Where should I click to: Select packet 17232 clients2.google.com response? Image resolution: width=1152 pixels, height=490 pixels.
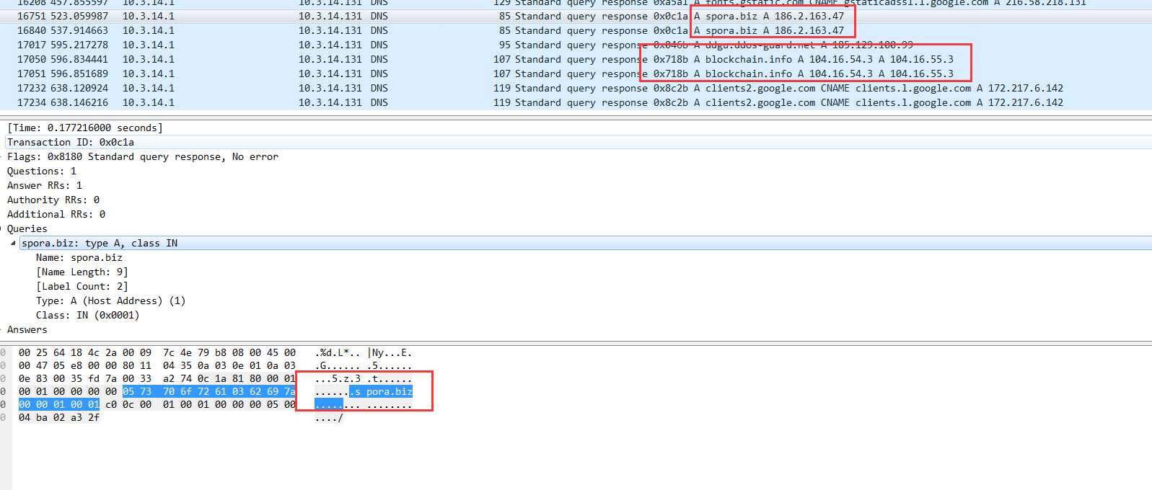coord(576,88)
